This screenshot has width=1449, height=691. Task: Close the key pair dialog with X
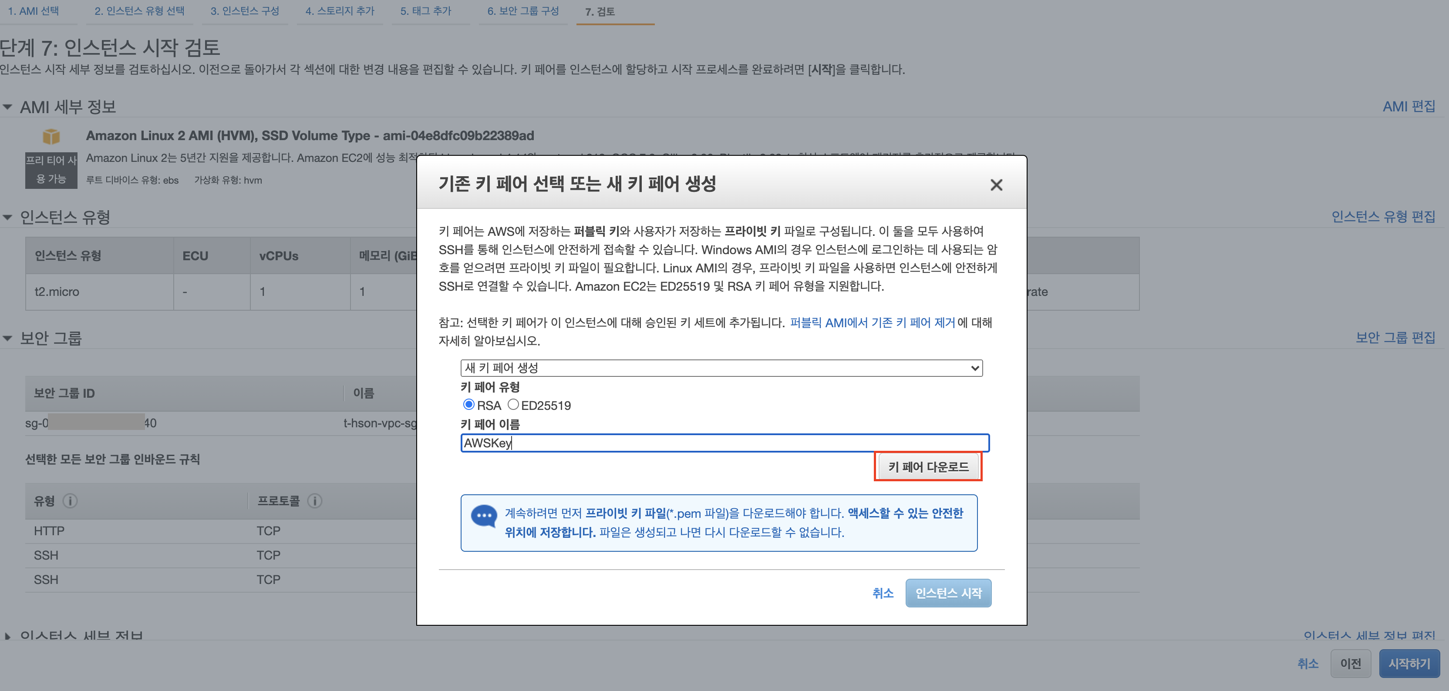(x=996, y=185)
